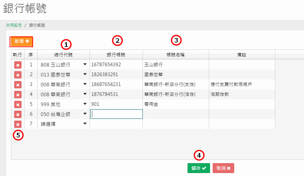Delete row 2 國泰世華 with red X
This screenshot has height=176, width=304.
(18, 75)
